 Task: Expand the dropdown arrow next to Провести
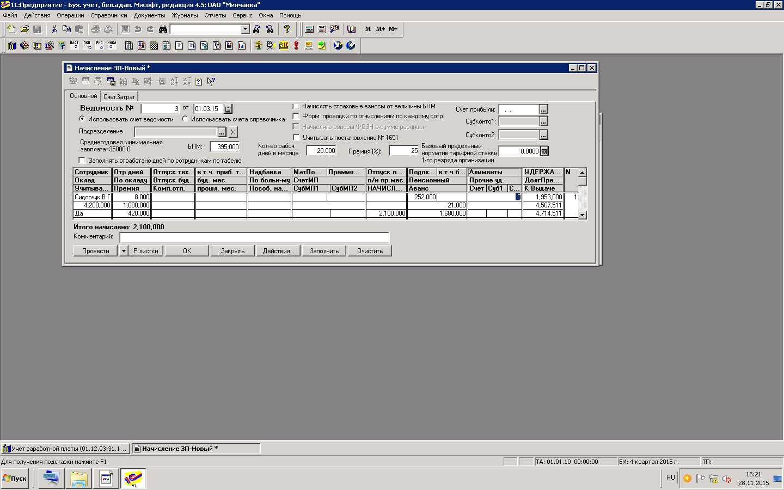(x=124, y=251)
